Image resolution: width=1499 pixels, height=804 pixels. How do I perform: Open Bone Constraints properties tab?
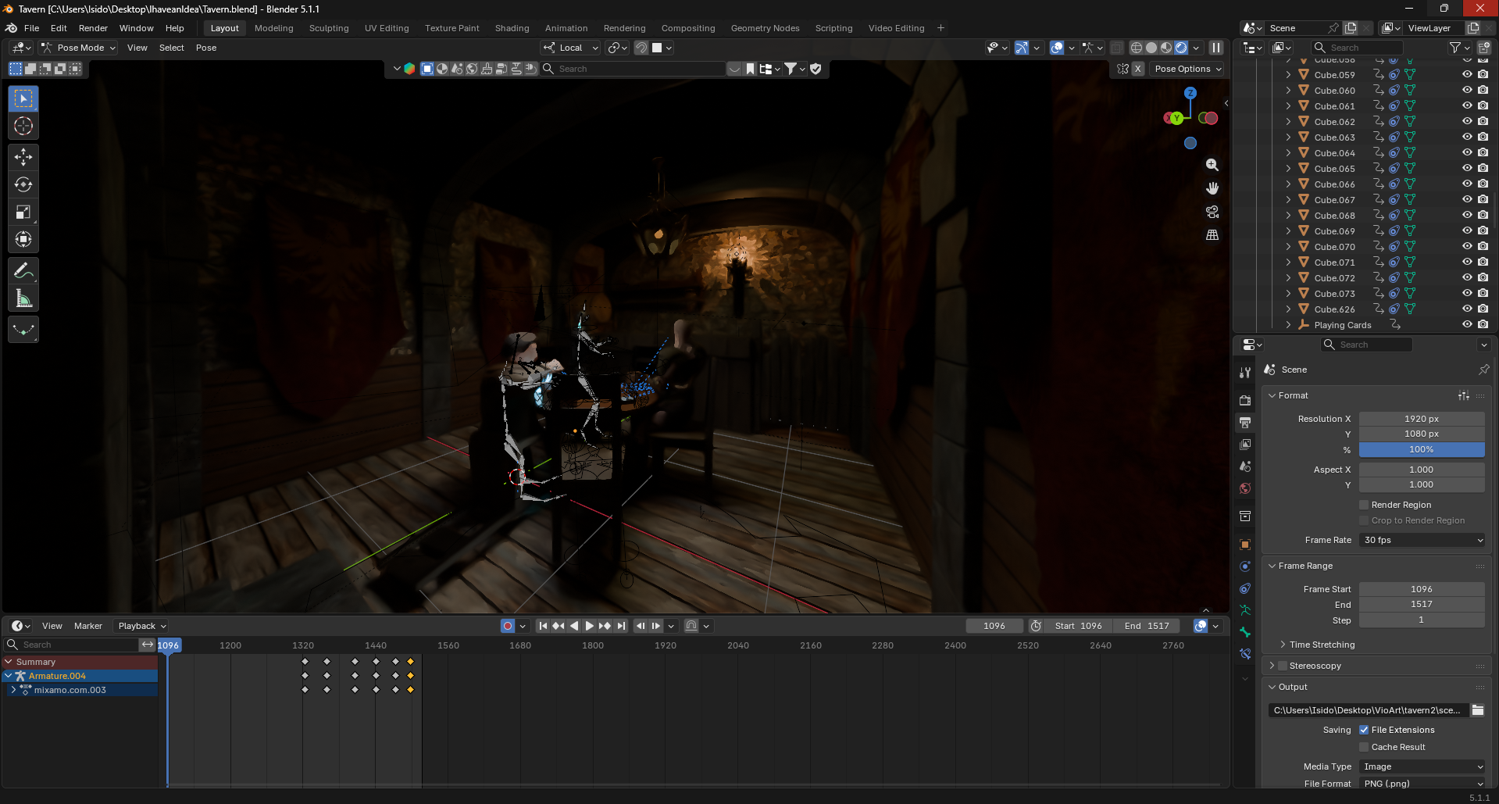tap(1245, 654)
